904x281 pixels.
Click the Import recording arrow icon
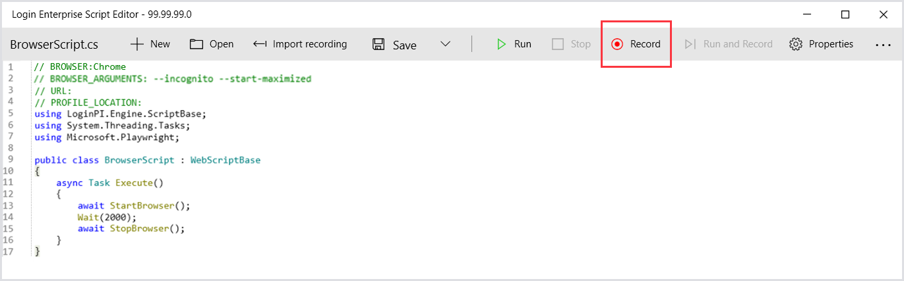tap(260, 44)
